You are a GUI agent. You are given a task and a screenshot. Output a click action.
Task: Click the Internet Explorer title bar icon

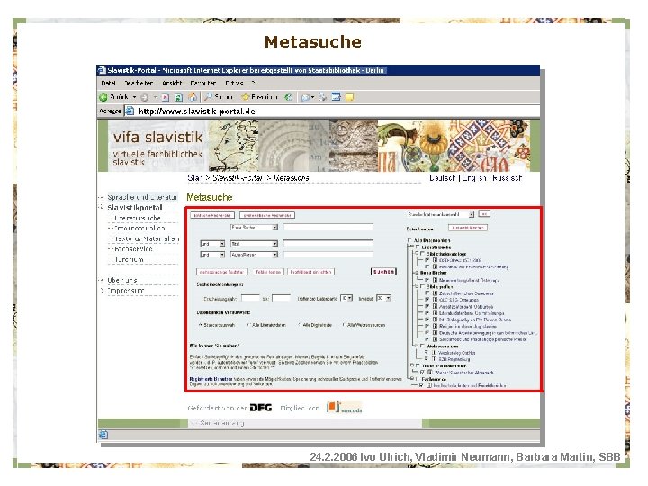click(102, 70)
